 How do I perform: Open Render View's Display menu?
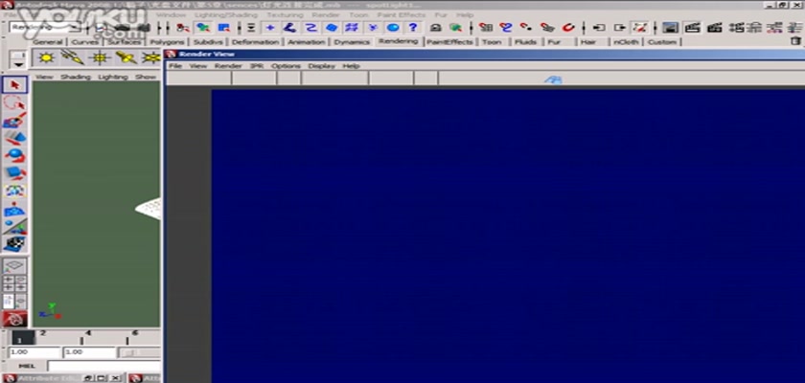click(x=321, y=66)
